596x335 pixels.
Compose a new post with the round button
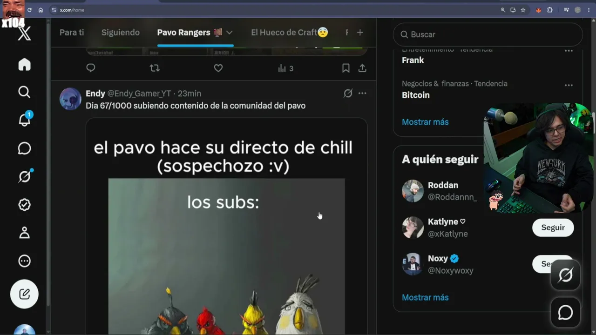pyautogui.click(x=24, y=294)
